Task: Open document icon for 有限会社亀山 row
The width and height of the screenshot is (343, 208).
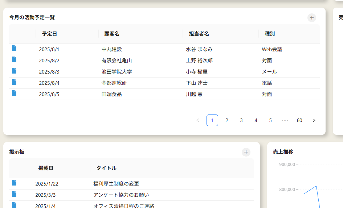Action: coord(14,60)
